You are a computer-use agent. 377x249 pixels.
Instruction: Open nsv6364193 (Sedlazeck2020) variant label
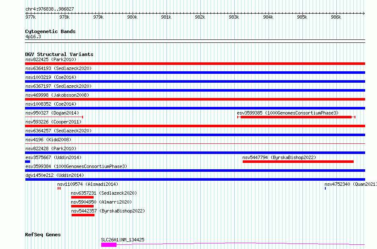[x=58, y=68]
